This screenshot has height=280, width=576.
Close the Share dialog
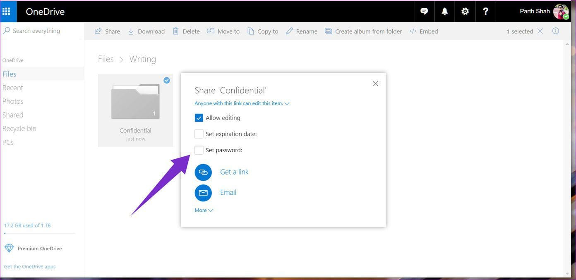pyautogui.click(x=376, y=84)
